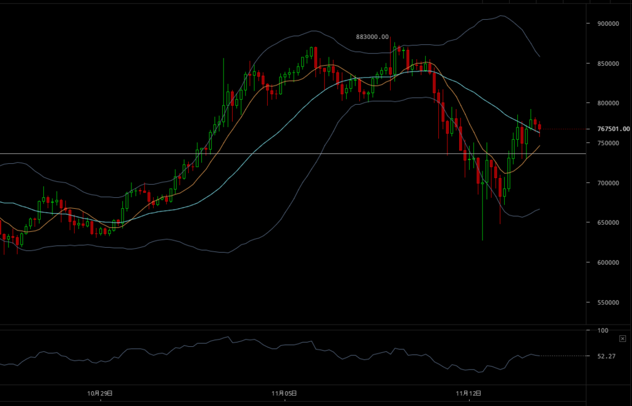Click the 11月12日 date label
The height and width of the screenshot is (406, 632).
[468, 393]
